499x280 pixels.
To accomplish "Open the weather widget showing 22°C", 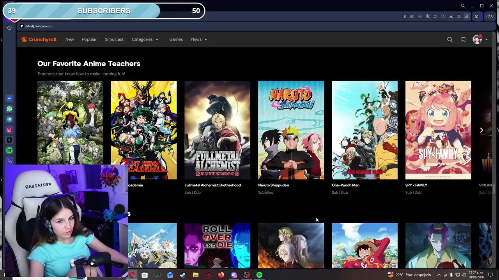I will coord(409,275).
